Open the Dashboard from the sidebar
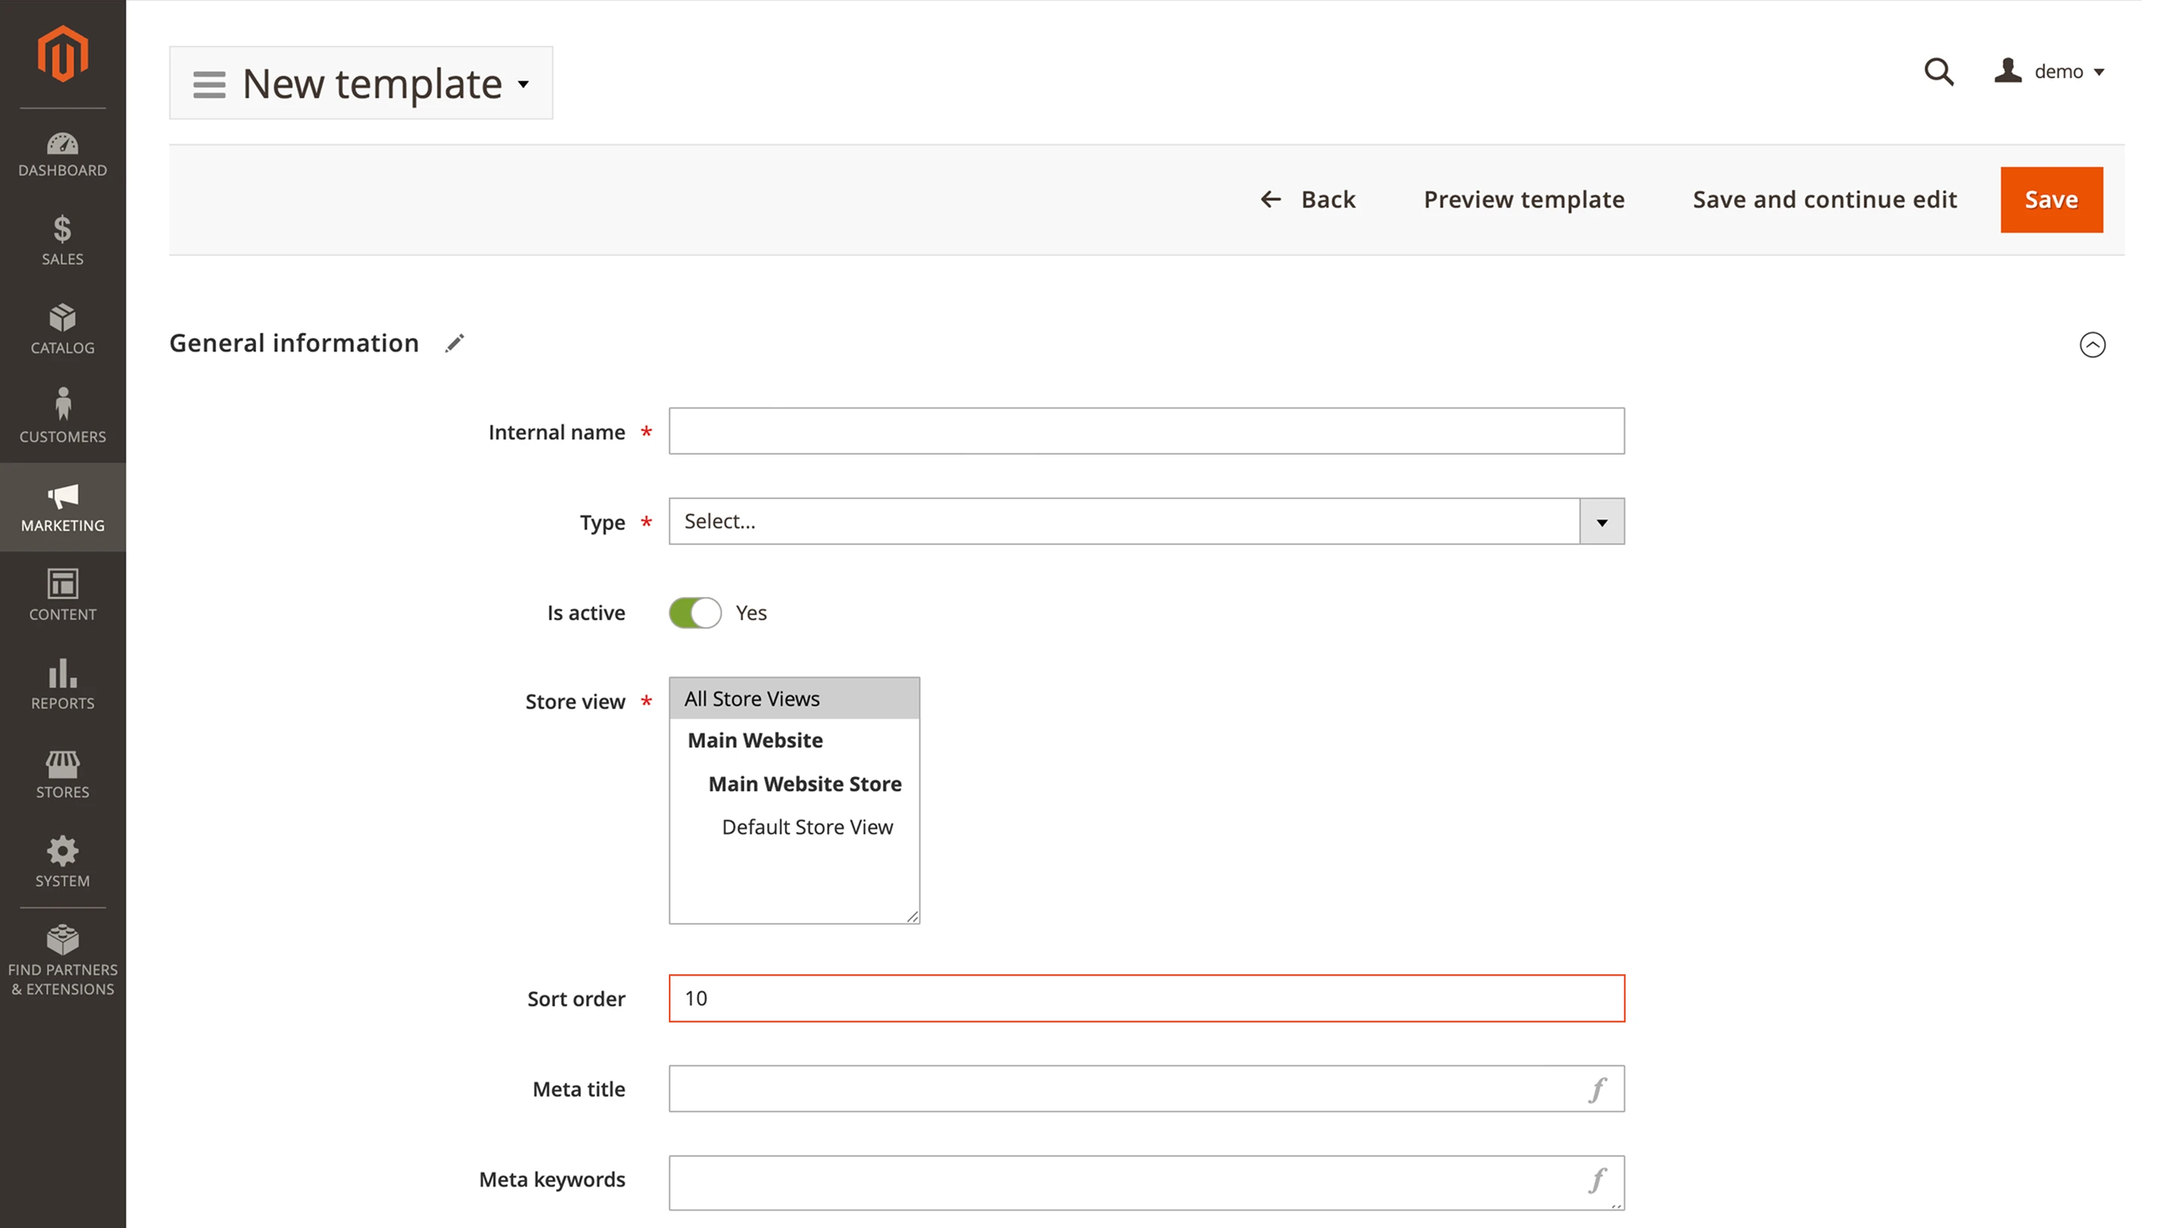 pos(63,154)
